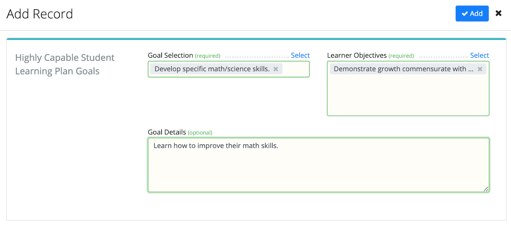Viewport: 511px width, 239px height.
Task: Click the Add Record heading
Action: point(40,13)
